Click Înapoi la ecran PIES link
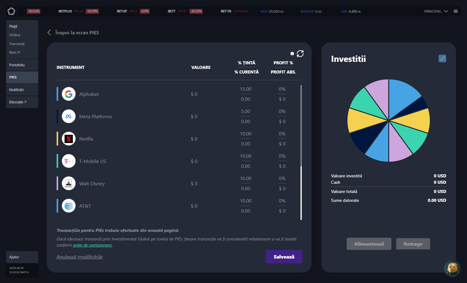 pyautogui.click(x=77, y=32)
